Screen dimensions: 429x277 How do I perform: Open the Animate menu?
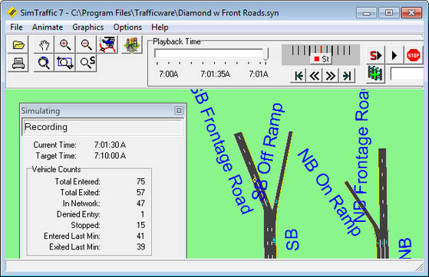pyautogui.click(x=48, y=28)
